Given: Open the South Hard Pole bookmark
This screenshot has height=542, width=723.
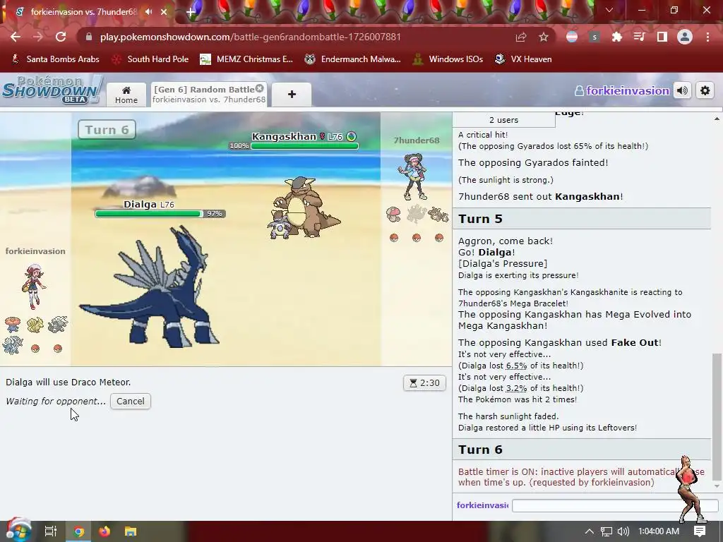Looking at the screenshot, I should point(151,59).
